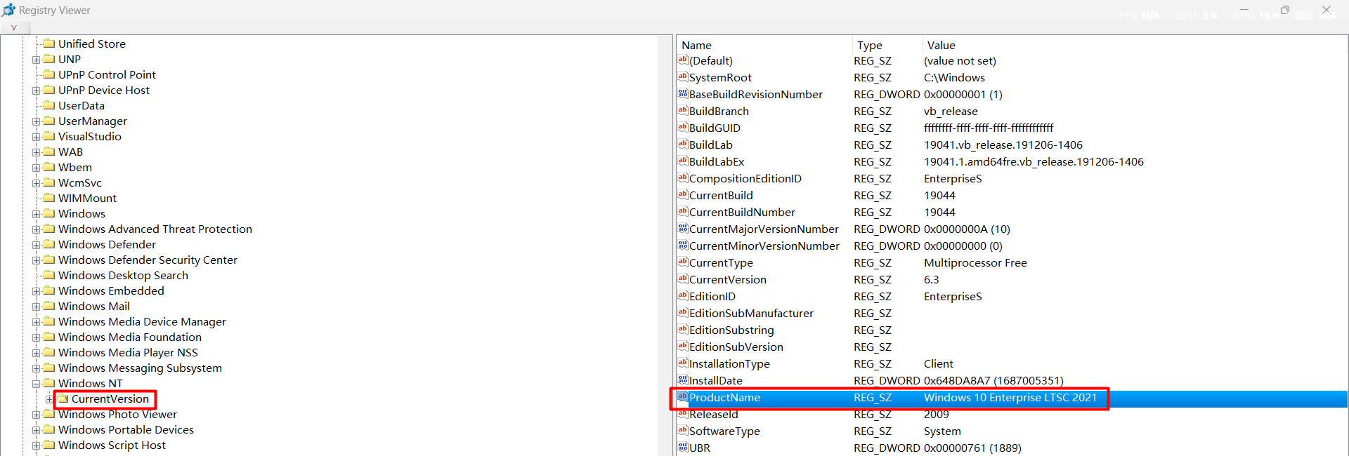1349x456 pixels.
Task: Select the Windows Media Foundation key
Action: tap(130, 337)
